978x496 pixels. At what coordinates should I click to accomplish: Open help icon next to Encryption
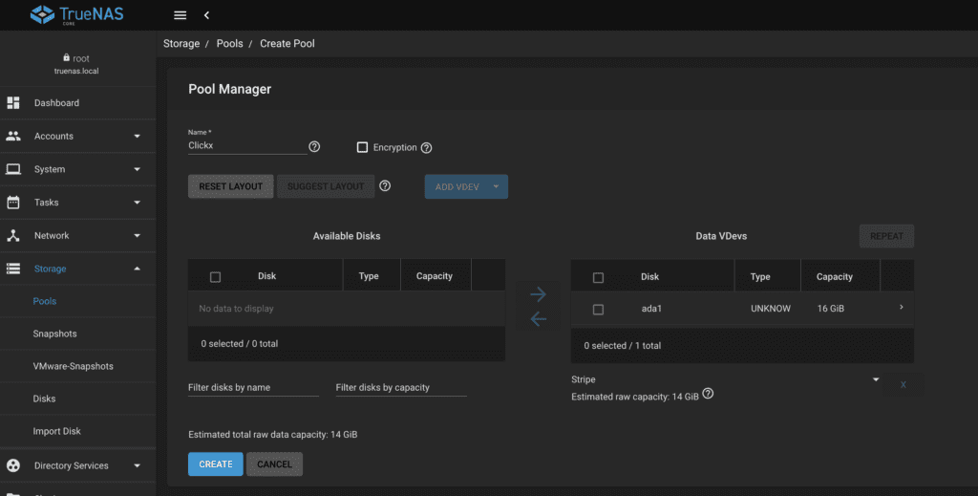coord(426,148)
